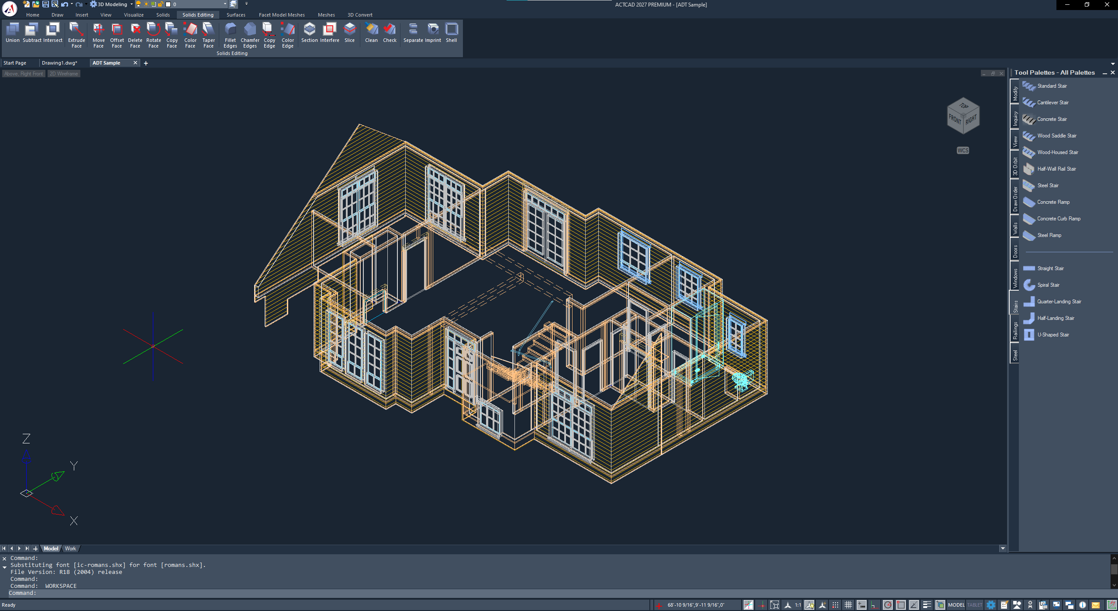The image size is (1118, 611).
Task: Open the Work layout tab
Action: pyautogui.click(x=70, y=549)
